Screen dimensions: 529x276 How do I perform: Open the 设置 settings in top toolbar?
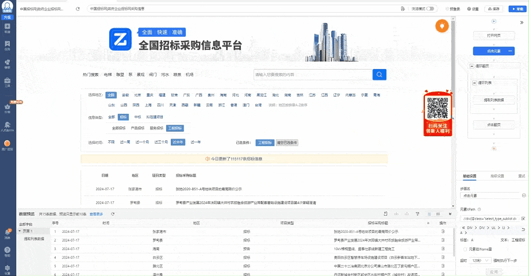[x=473, y=9]
